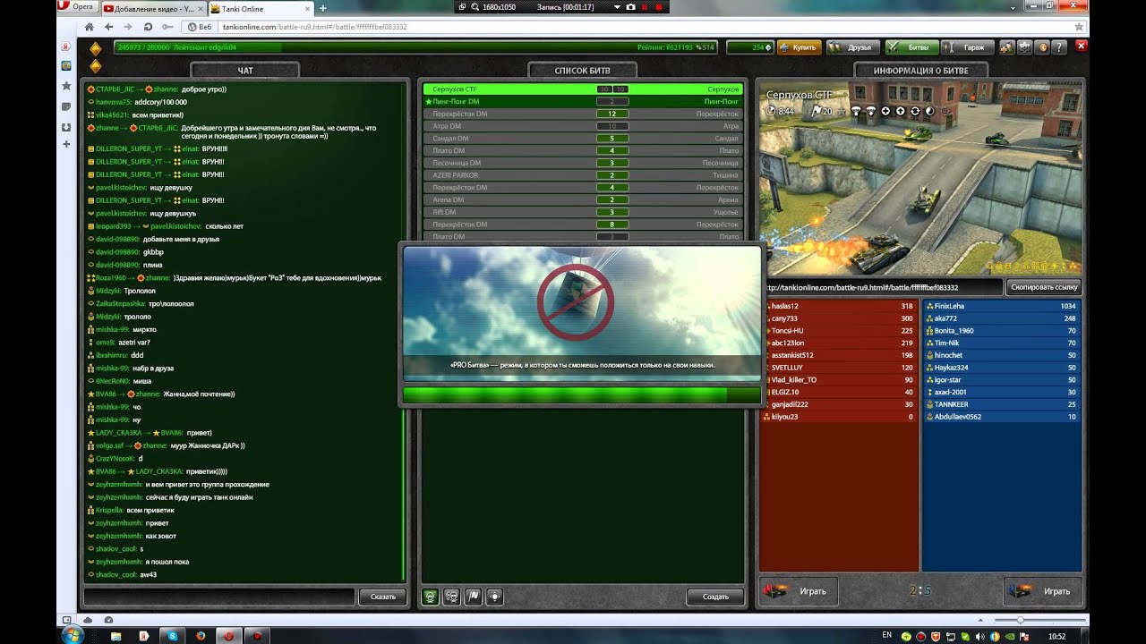Click Сказать to send a chat message
The height and width of the screenshot is (644, 1146).
click(x=382, y=597)
